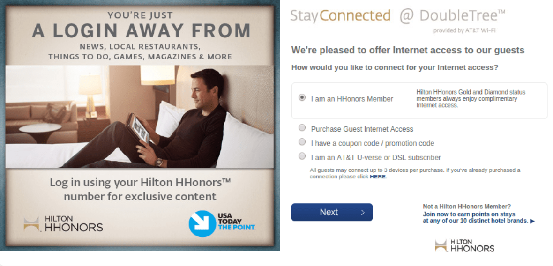This screenshot has width=553, height=266.
Task: Click the I am an HHonors Member label
Action: (x=352, y=99)
